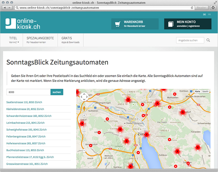Go back using the browser back arrow
218x172 pixels.
pos(5,8)
